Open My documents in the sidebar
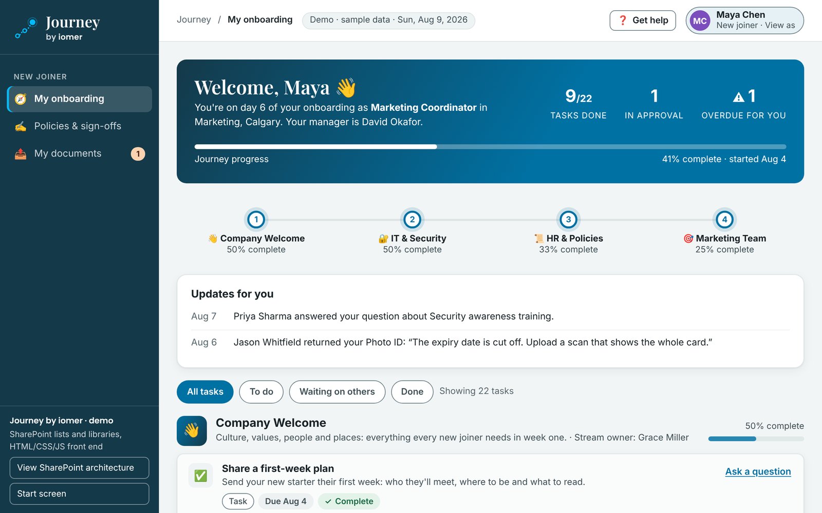The height and width of the screenshot is (513, 822). [x=80, y=153]
